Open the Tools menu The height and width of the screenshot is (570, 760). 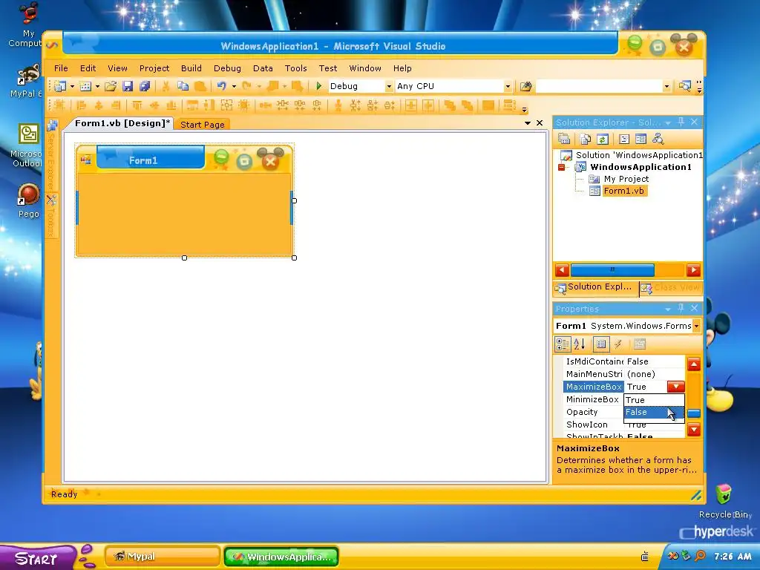(x=295, y=68)
